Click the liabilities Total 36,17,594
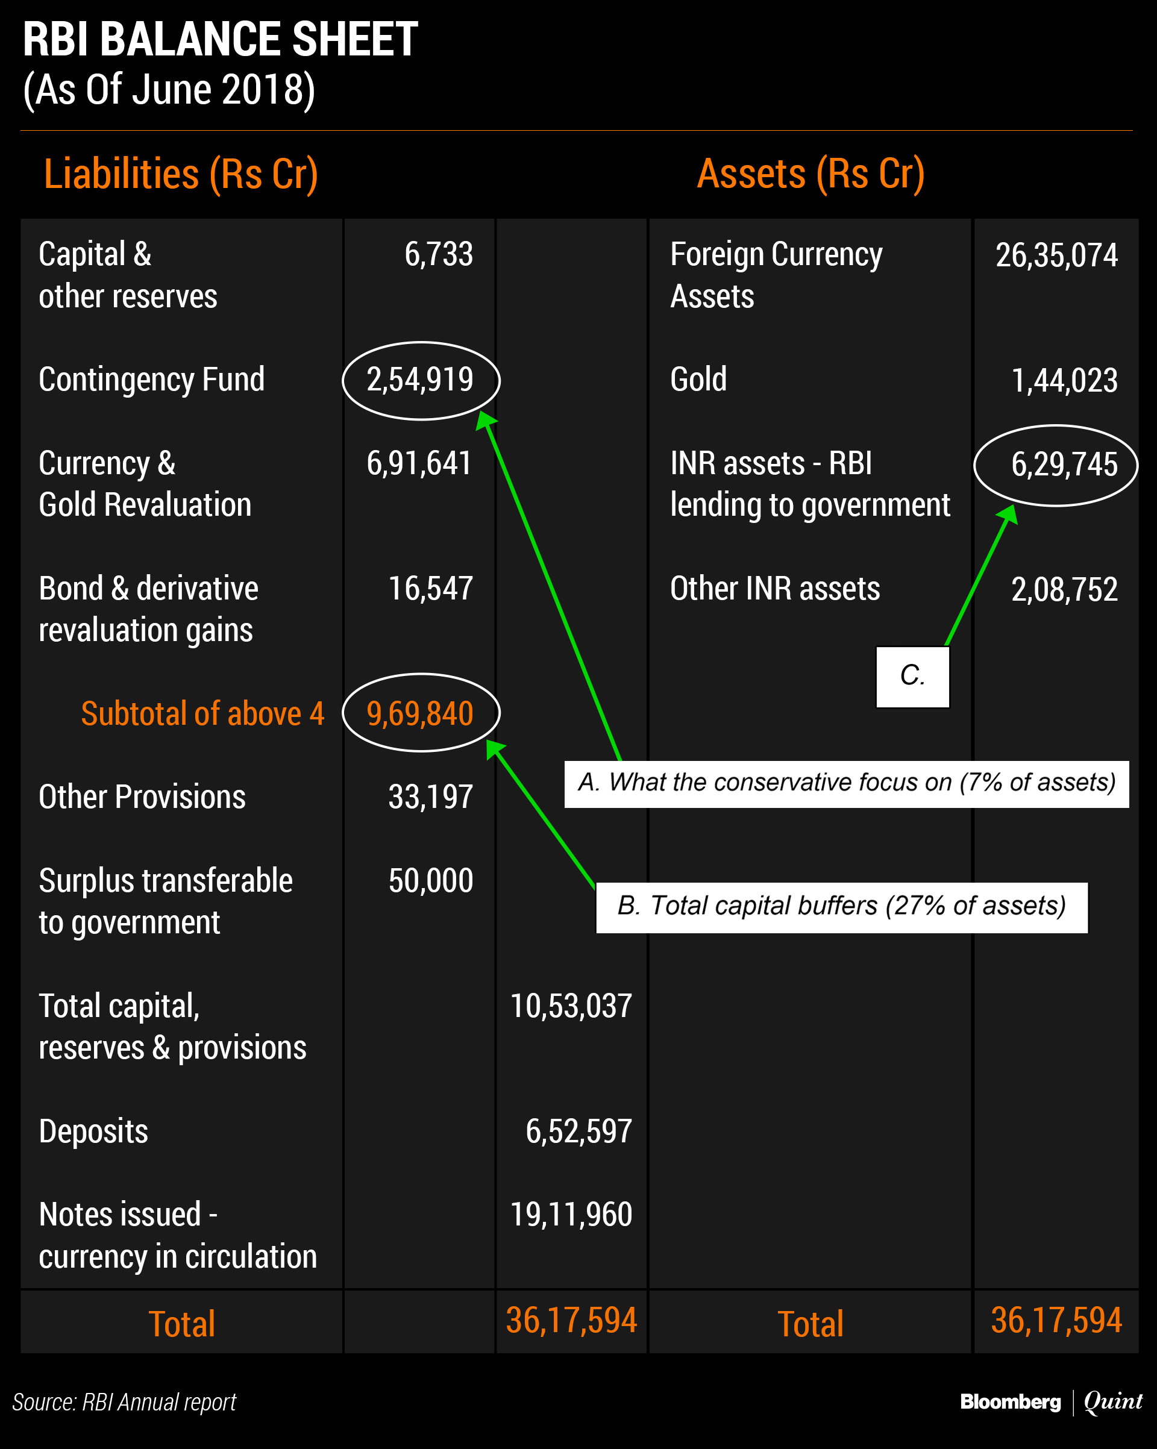The image size is (1157, 1449). [571, 1320]
